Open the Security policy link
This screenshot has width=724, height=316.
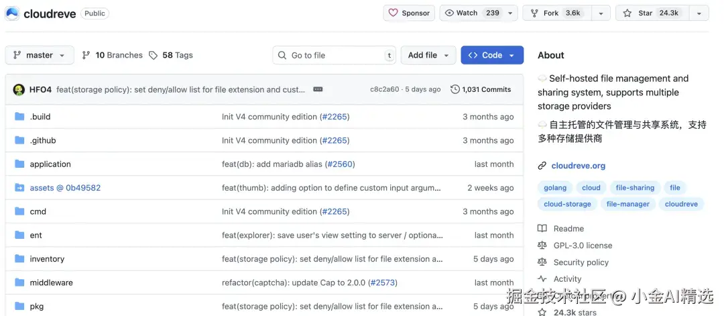[581, 262]
